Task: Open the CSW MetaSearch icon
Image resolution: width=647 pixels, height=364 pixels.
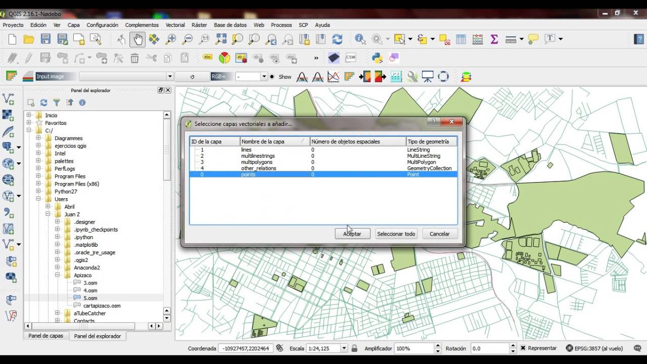Action: (x=350, y=58)
